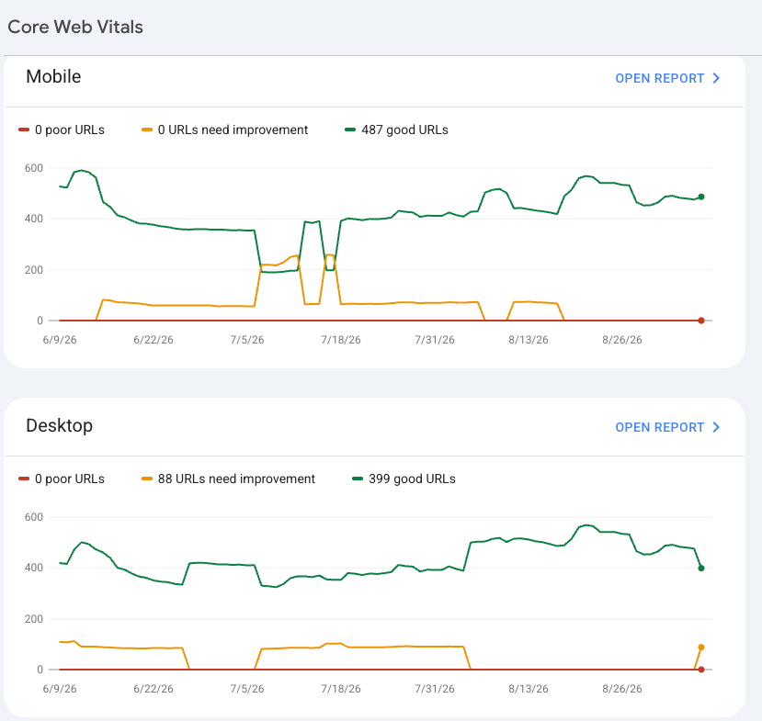The width and height of the screenshot is (762, 721).
Task: Click the Mobile card title
Action: 53,76
